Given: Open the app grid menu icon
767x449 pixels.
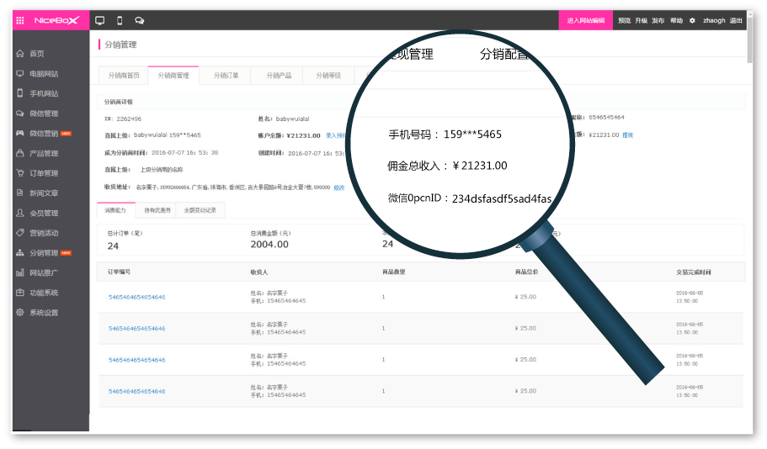Looking at the screenshot, I should [20, 20].
